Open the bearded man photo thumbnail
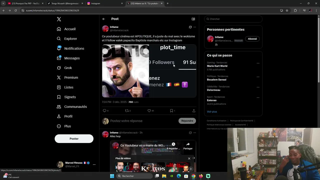320x180 pixels. [125, 71]
